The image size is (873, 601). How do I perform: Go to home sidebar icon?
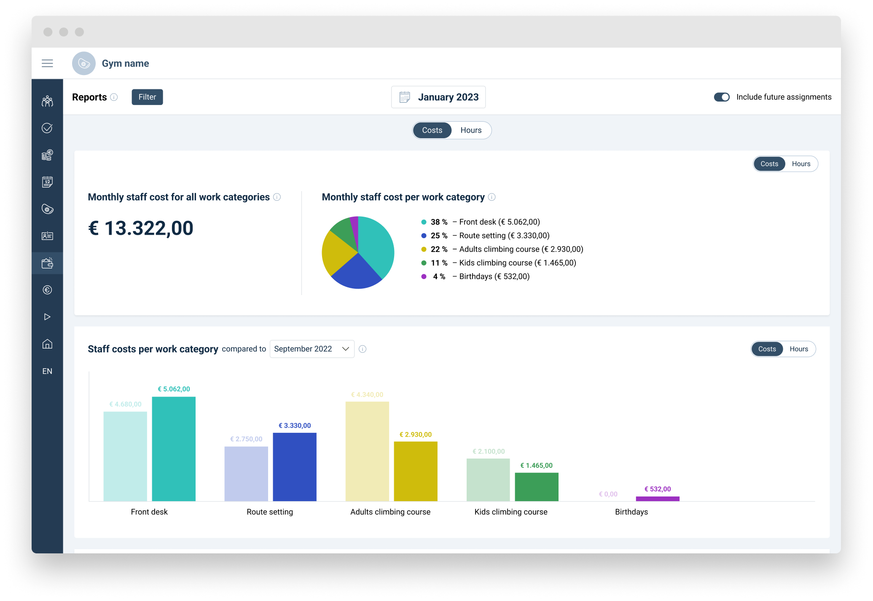[47, 344]
